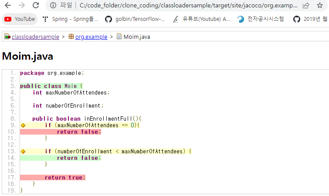This screenshot has height=196, width=329.
Task: Click the org.example package icon
Action: point(71,36)
